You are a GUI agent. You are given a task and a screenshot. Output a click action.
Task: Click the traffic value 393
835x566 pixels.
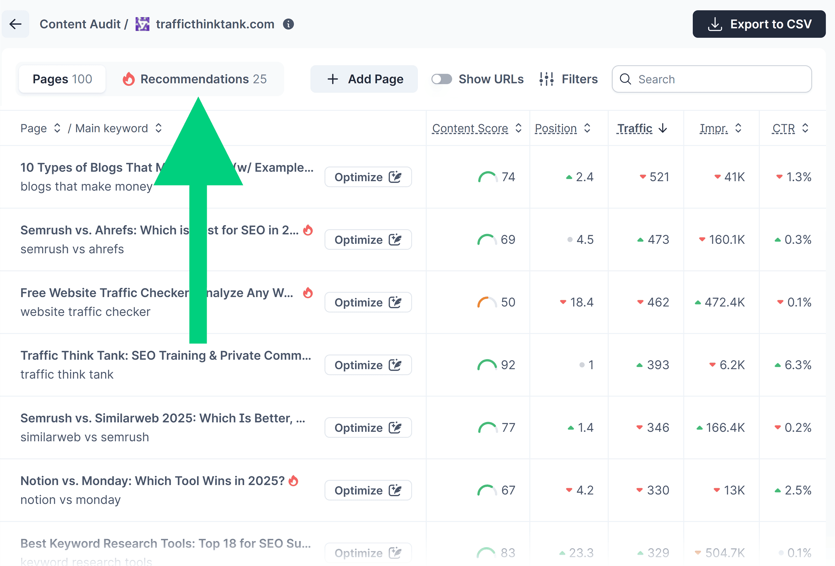658,365
